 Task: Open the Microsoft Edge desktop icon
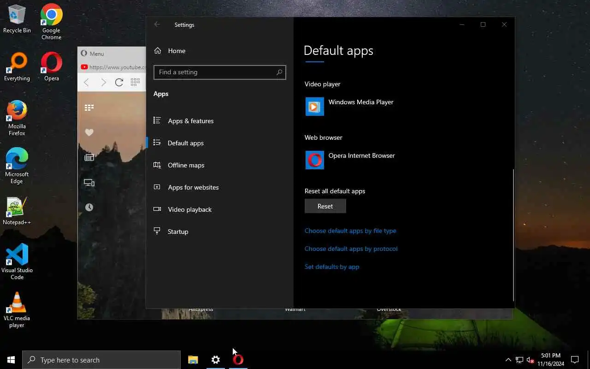[x=17, y=167]
